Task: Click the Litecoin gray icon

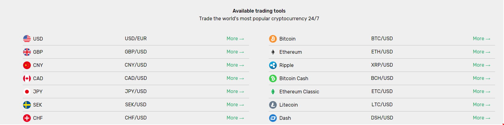Action: click(x=273, y=105)
